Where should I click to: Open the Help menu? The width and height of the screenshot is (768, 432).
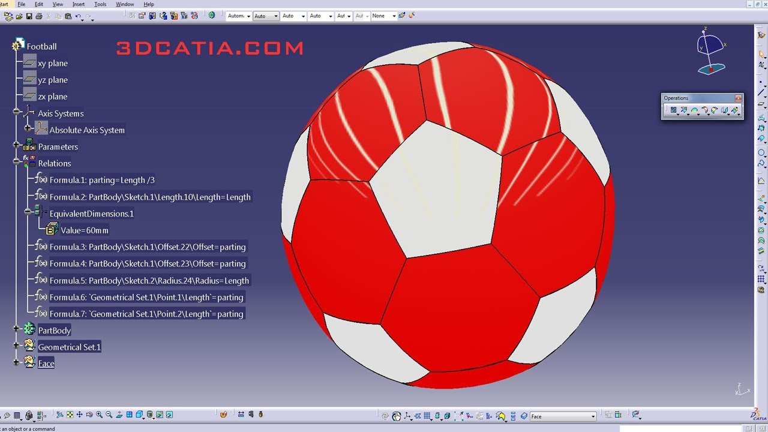click(x=148, y=4)
